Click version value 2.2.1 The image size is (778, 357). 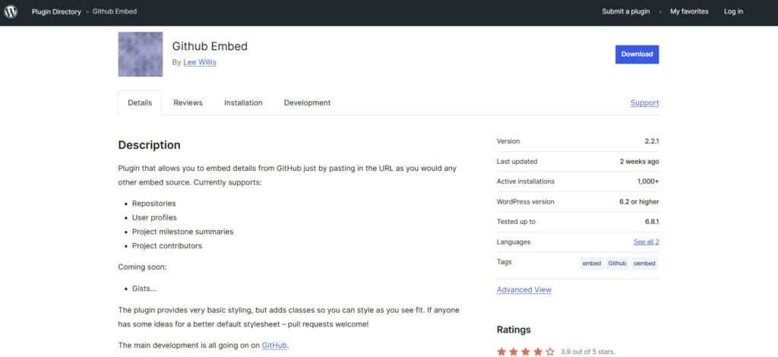tap(651, 141)
